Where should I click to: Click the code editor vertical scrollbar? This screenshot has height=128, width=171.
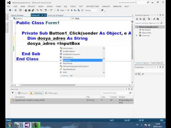[x=132, y=42]
